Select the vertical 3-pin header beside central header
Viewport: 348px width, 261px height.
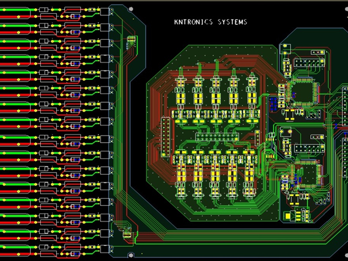coord(257,138)
